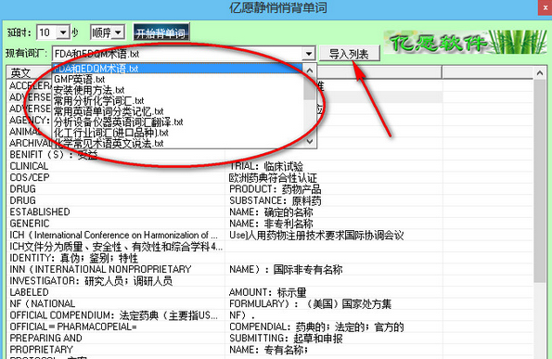This screenshot has width=552, height=359.
Task: Click the delay value field showing 10
Action: click(47, 32)
